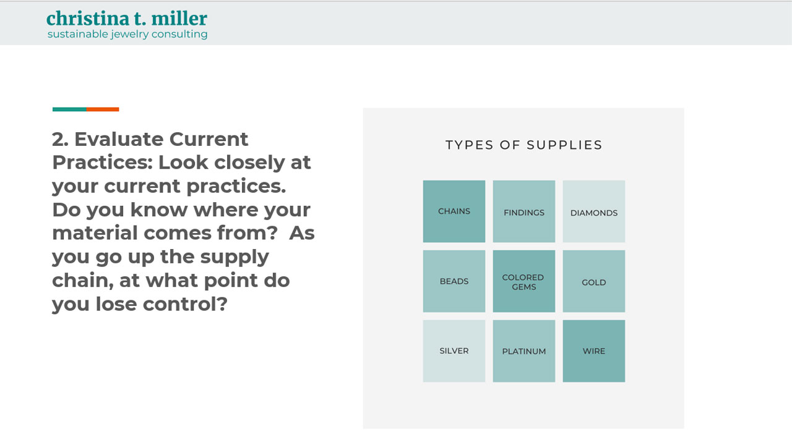Viewport: 792px width, 445px height.
Task: Click the Silver tile
Action: point(454,351)
